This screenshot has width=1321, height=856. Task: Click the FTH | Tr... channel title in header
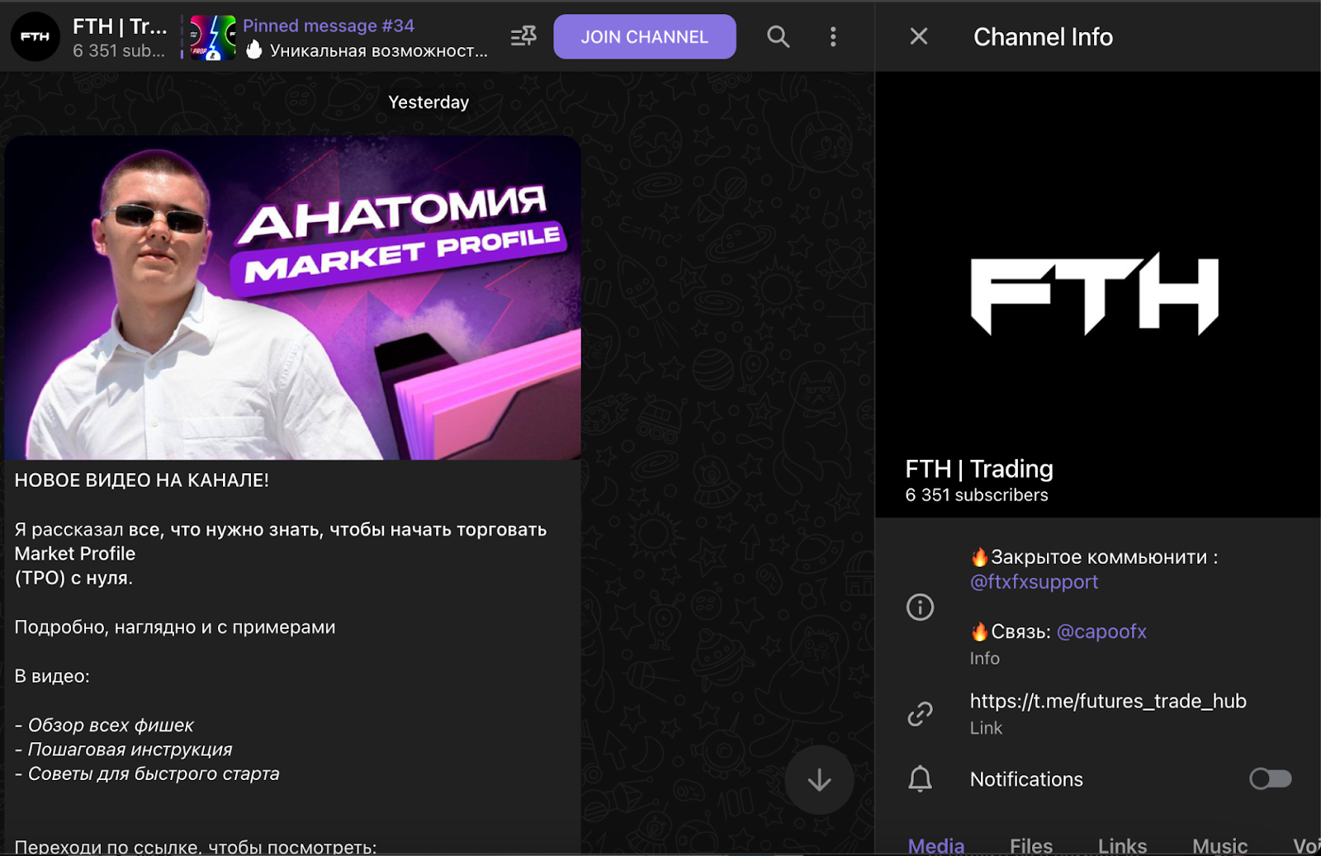pos(120,26)
